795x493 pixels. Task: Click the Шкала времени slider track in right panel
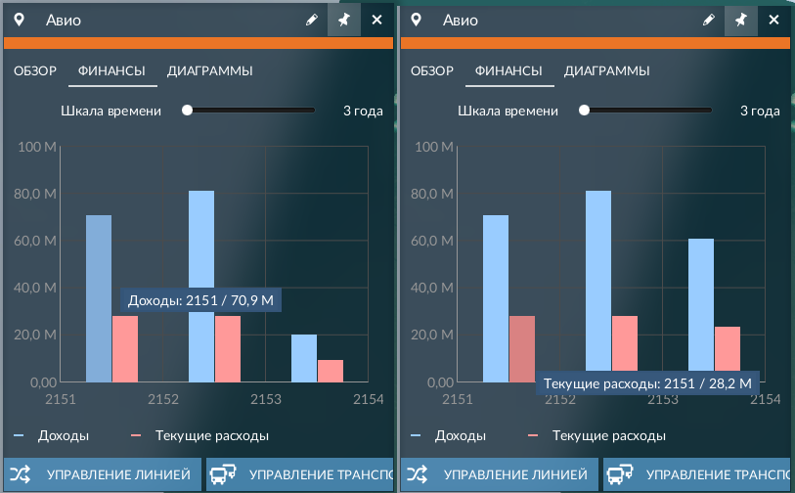coord(648,111)
